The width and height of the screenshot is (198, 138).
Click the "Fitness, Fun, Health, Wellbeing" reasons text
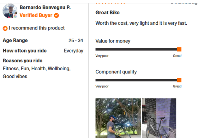point(37,68)
